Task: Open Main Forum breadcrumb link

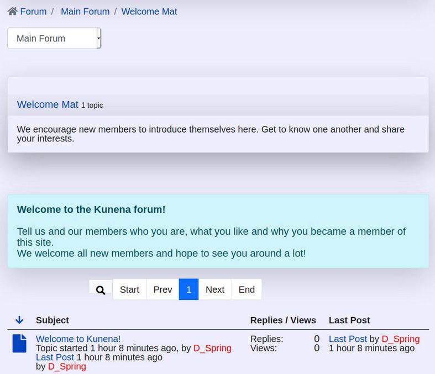Action: click(85, 12)
